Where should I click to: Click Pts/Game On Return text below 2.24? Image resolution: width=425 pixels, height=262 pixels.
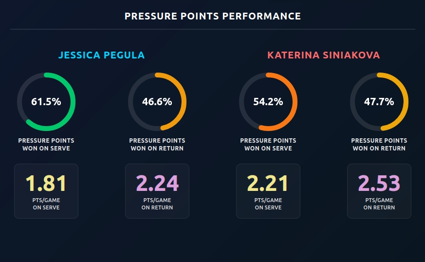(157, 204)
